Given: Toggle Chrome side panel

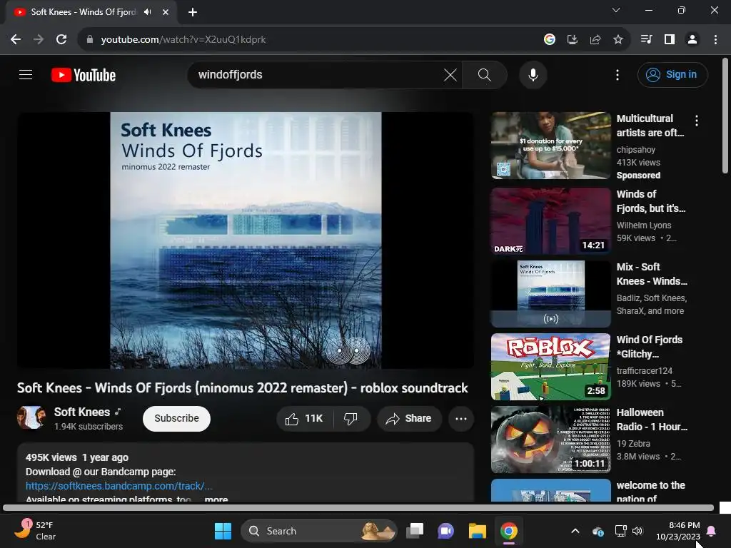Looking at the screenshot, I should 670,40.
